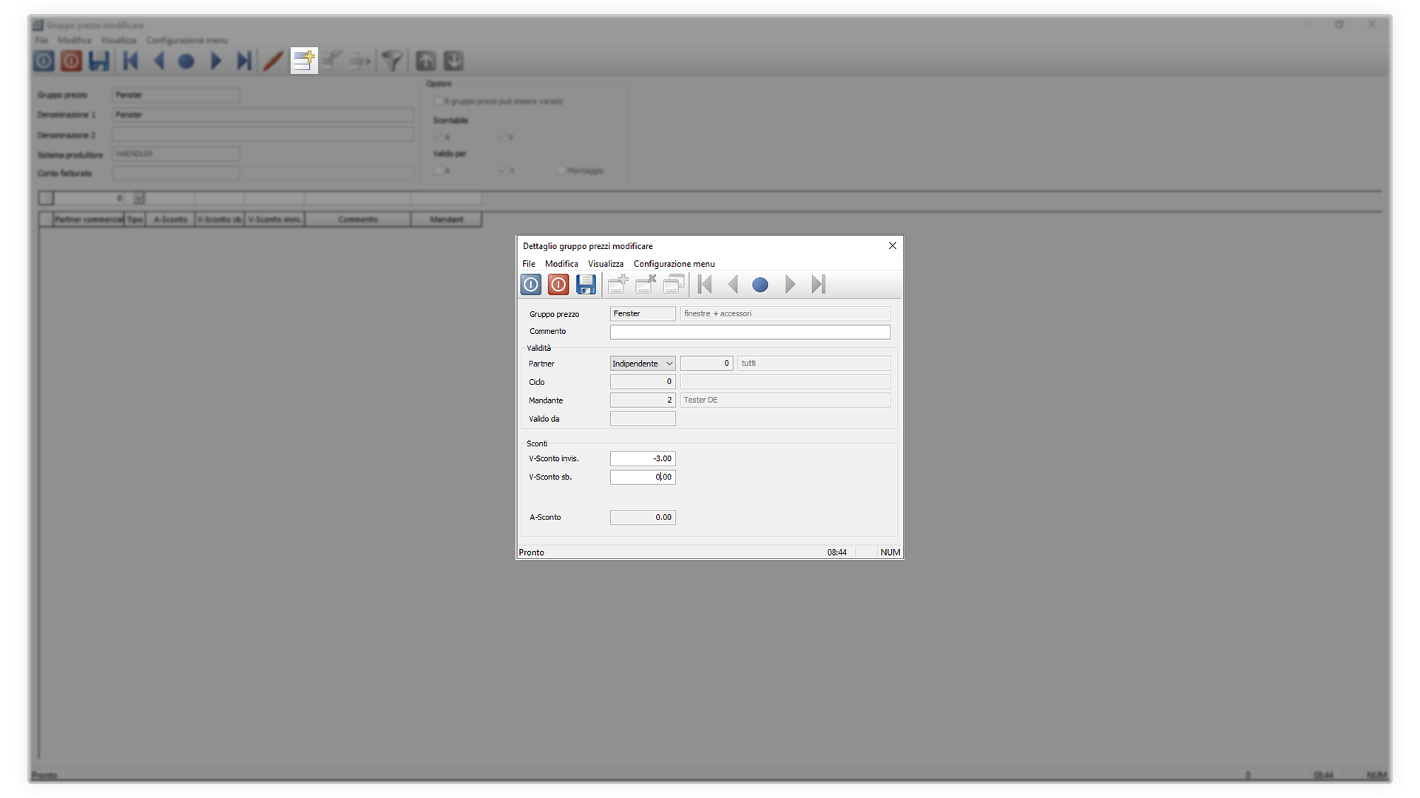Screen dimensions: 1420x798
Task: Jump to last record in dialog toolbar
Action: pos(818,284)
